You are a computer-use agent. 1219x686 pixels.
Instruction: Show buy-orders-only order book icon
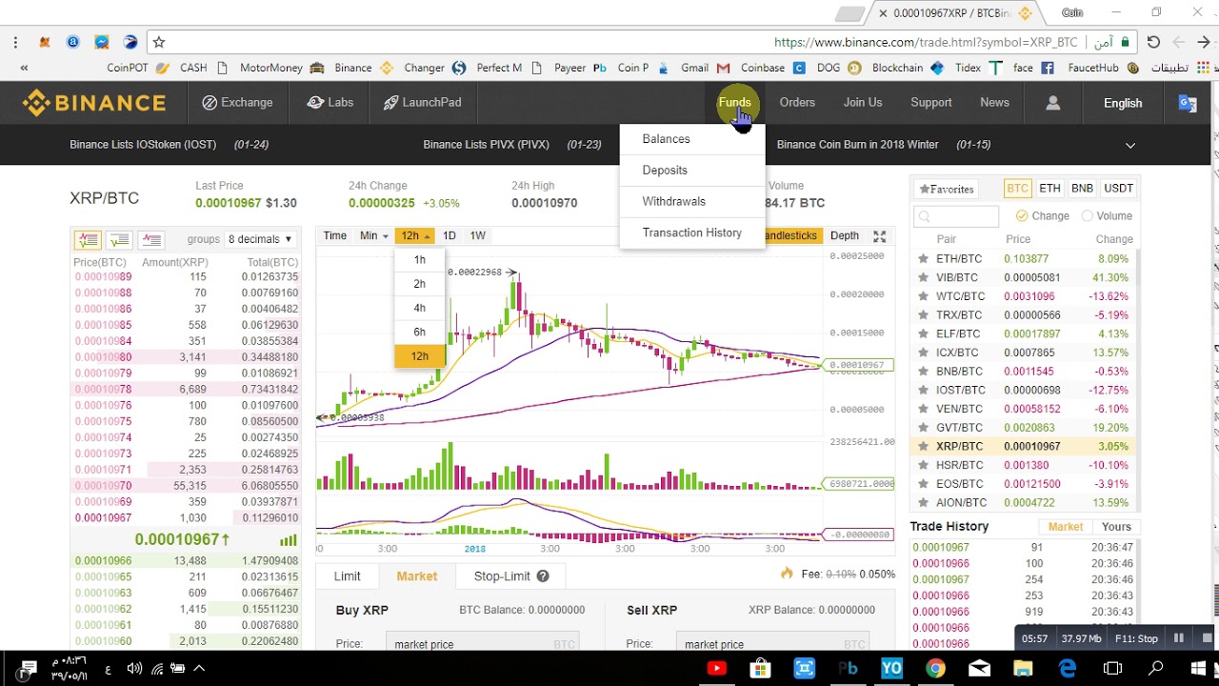click(119, 239)
